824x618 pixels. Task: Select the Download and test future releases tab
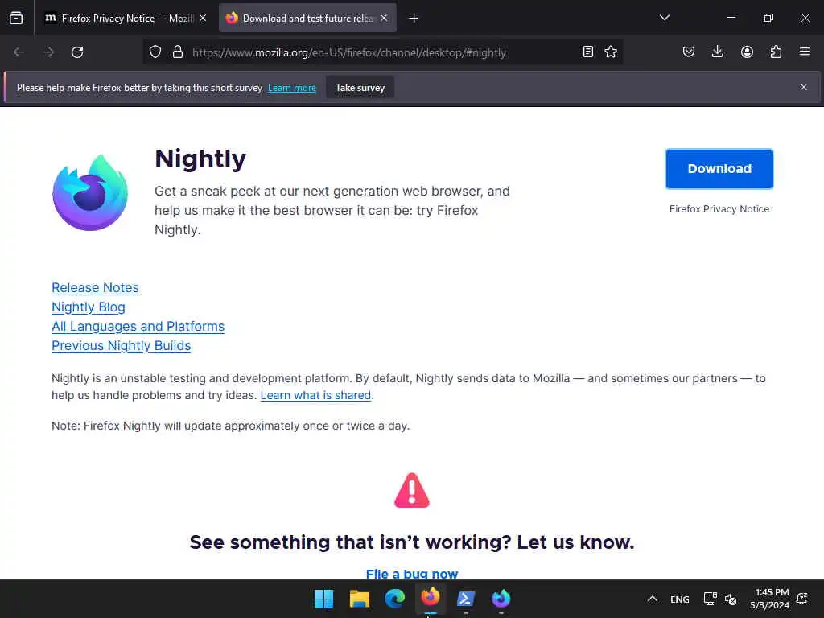(307, 18)
